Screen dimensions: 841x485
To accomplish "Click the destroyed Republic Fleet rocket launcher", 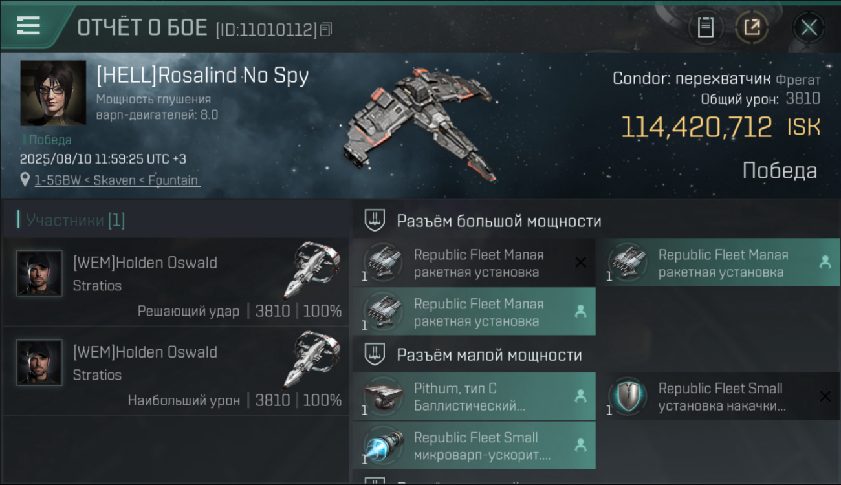I will point(474,263).
